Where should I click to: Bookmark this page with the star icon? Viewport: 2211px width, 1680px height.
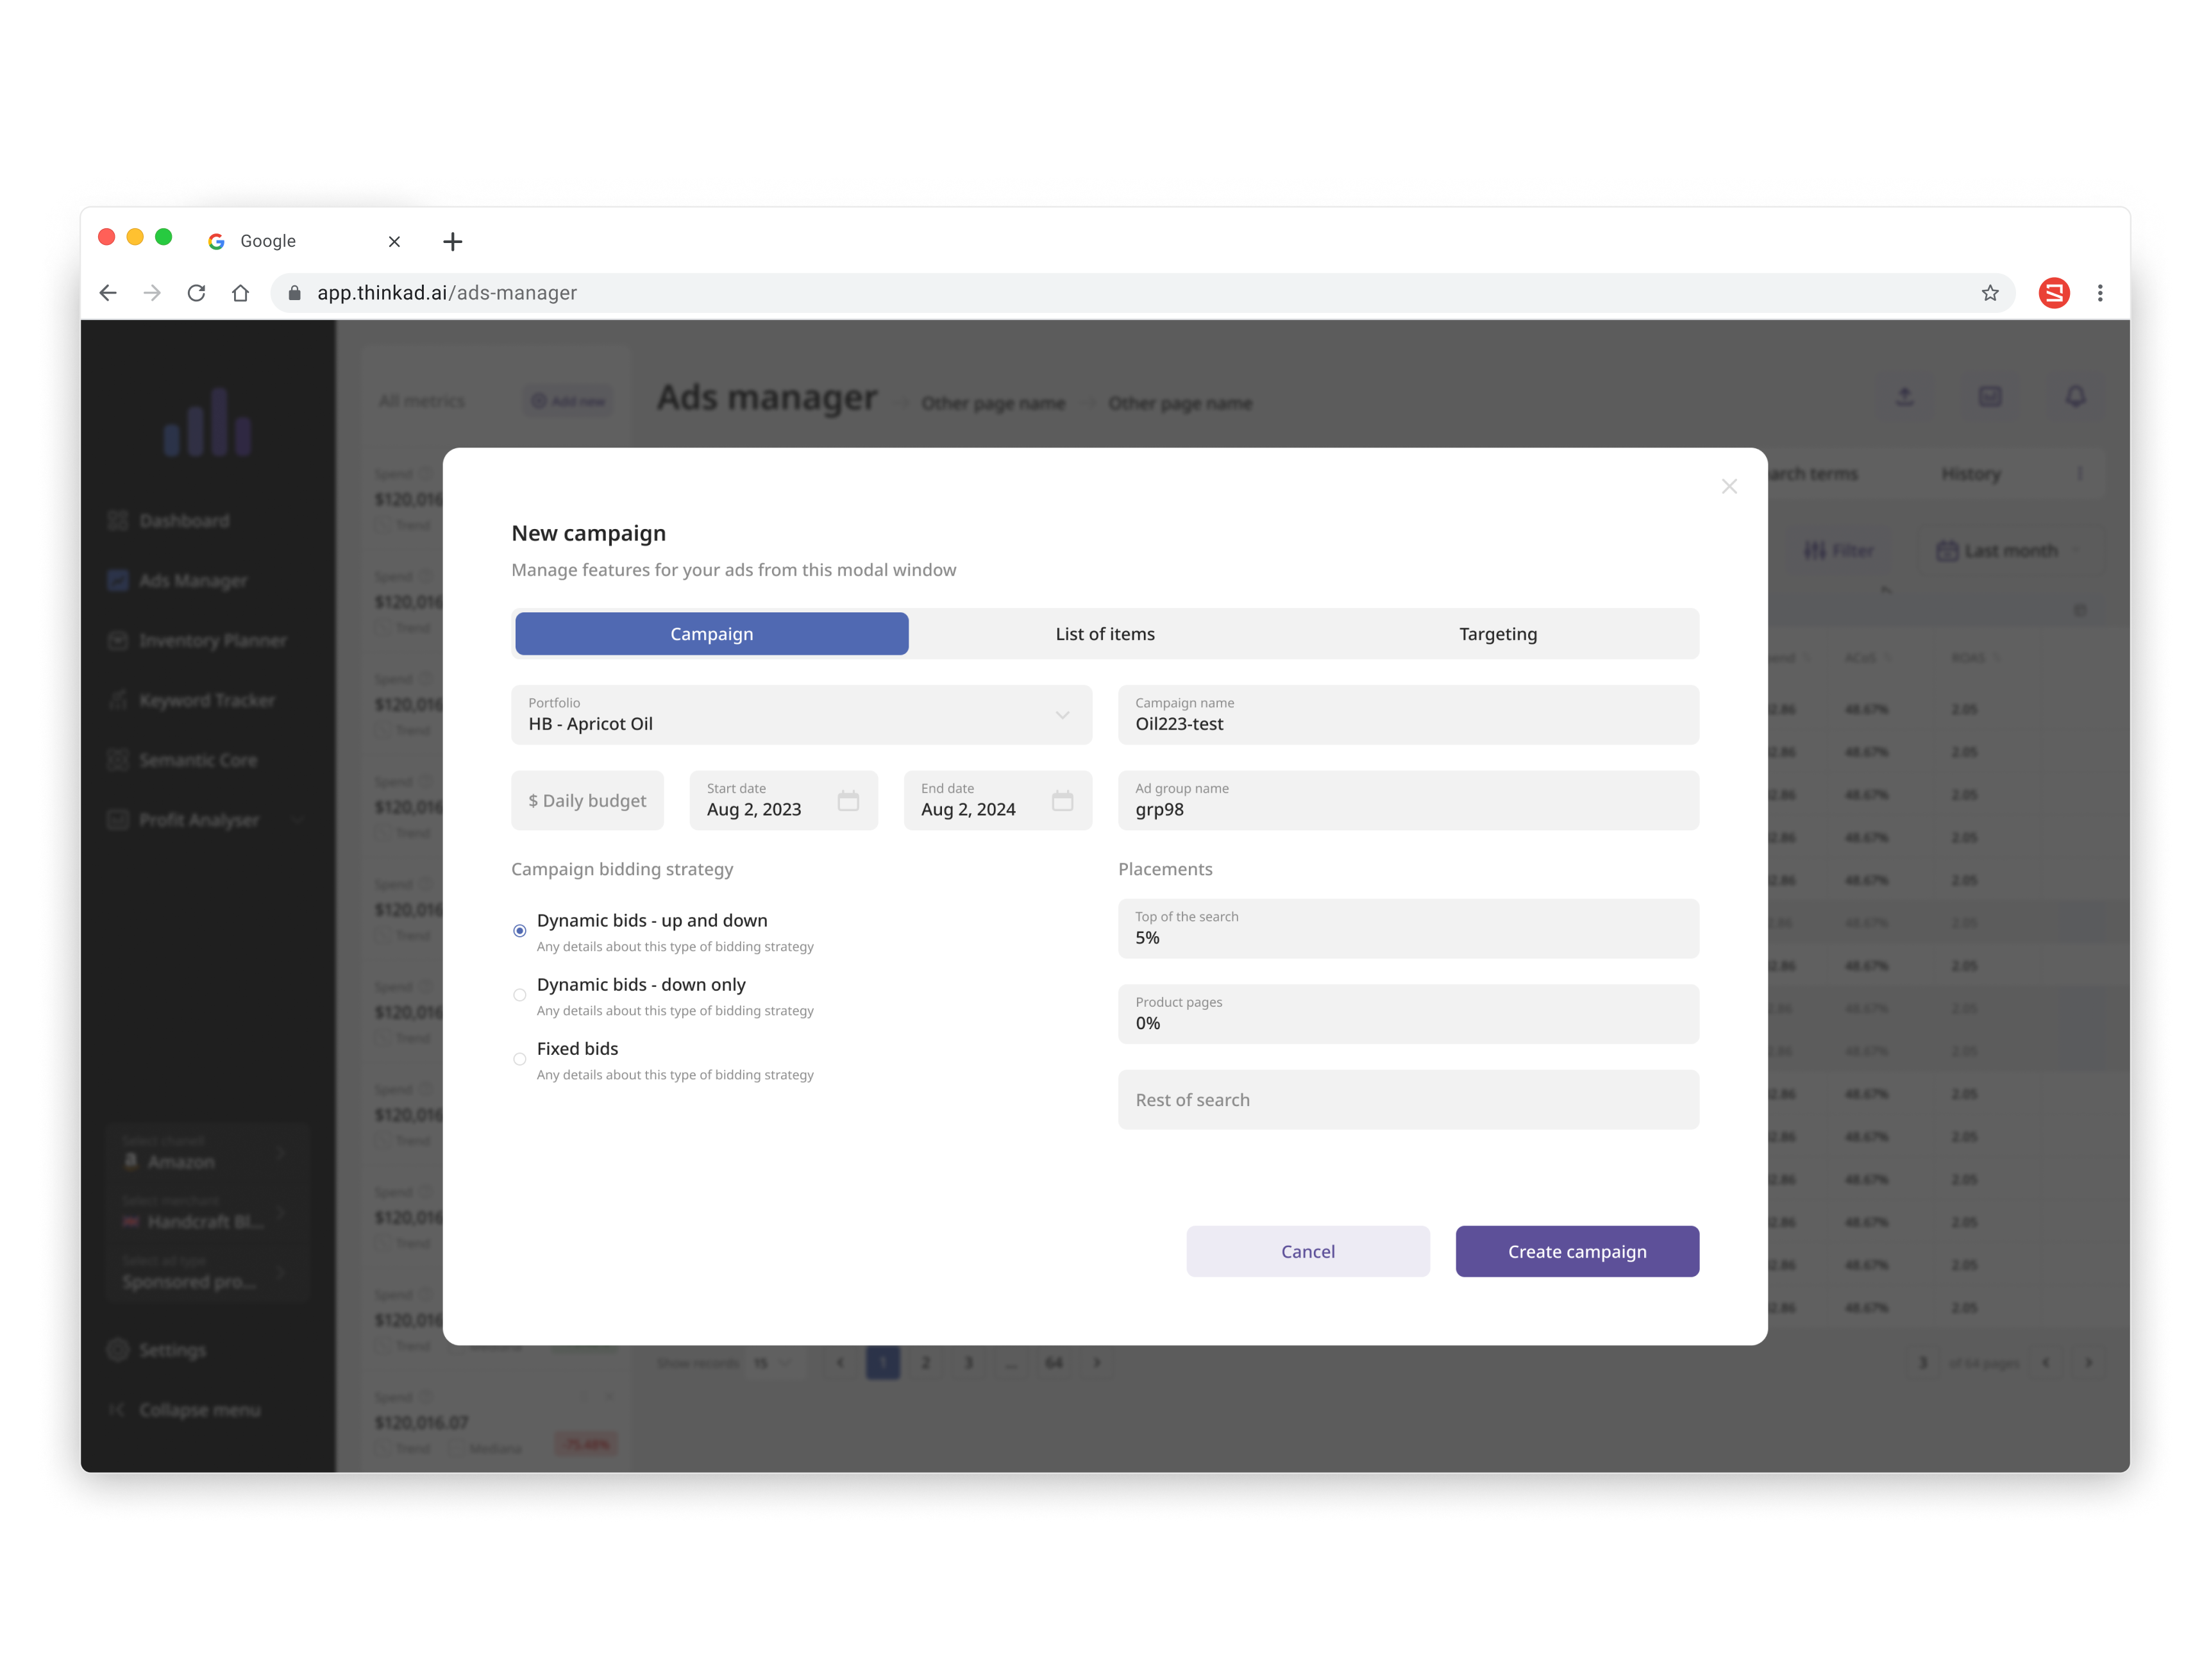1989,293
